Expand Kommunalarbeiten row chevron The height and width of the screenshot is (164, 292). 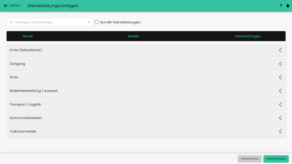click(280, 118)
